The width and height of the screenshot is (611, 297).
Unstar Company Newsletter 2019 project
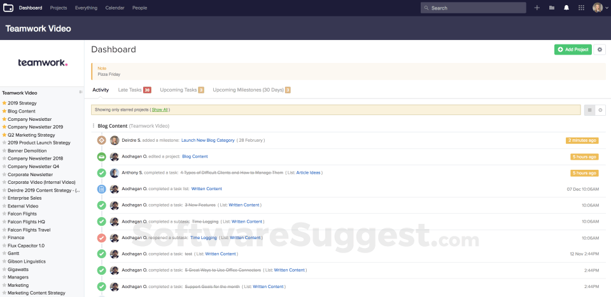coord(4,127)
